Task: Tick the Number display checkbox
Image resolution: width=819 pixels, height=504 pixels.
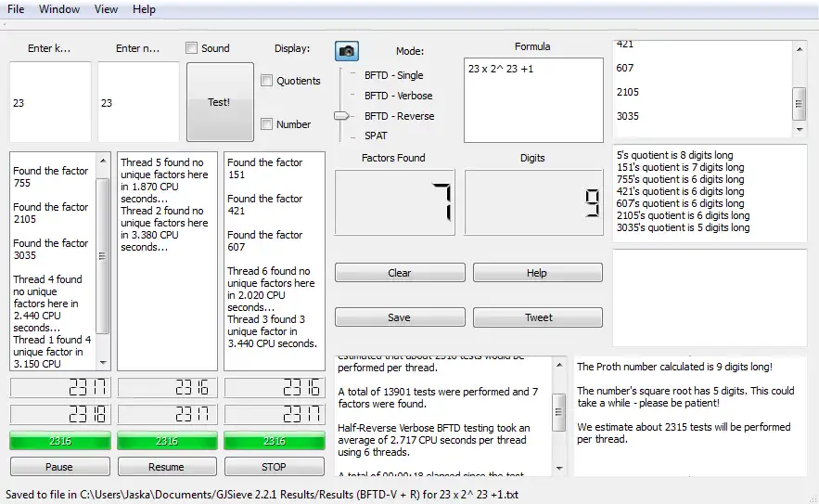Action: pyautogui.click(x=266, y=123)
